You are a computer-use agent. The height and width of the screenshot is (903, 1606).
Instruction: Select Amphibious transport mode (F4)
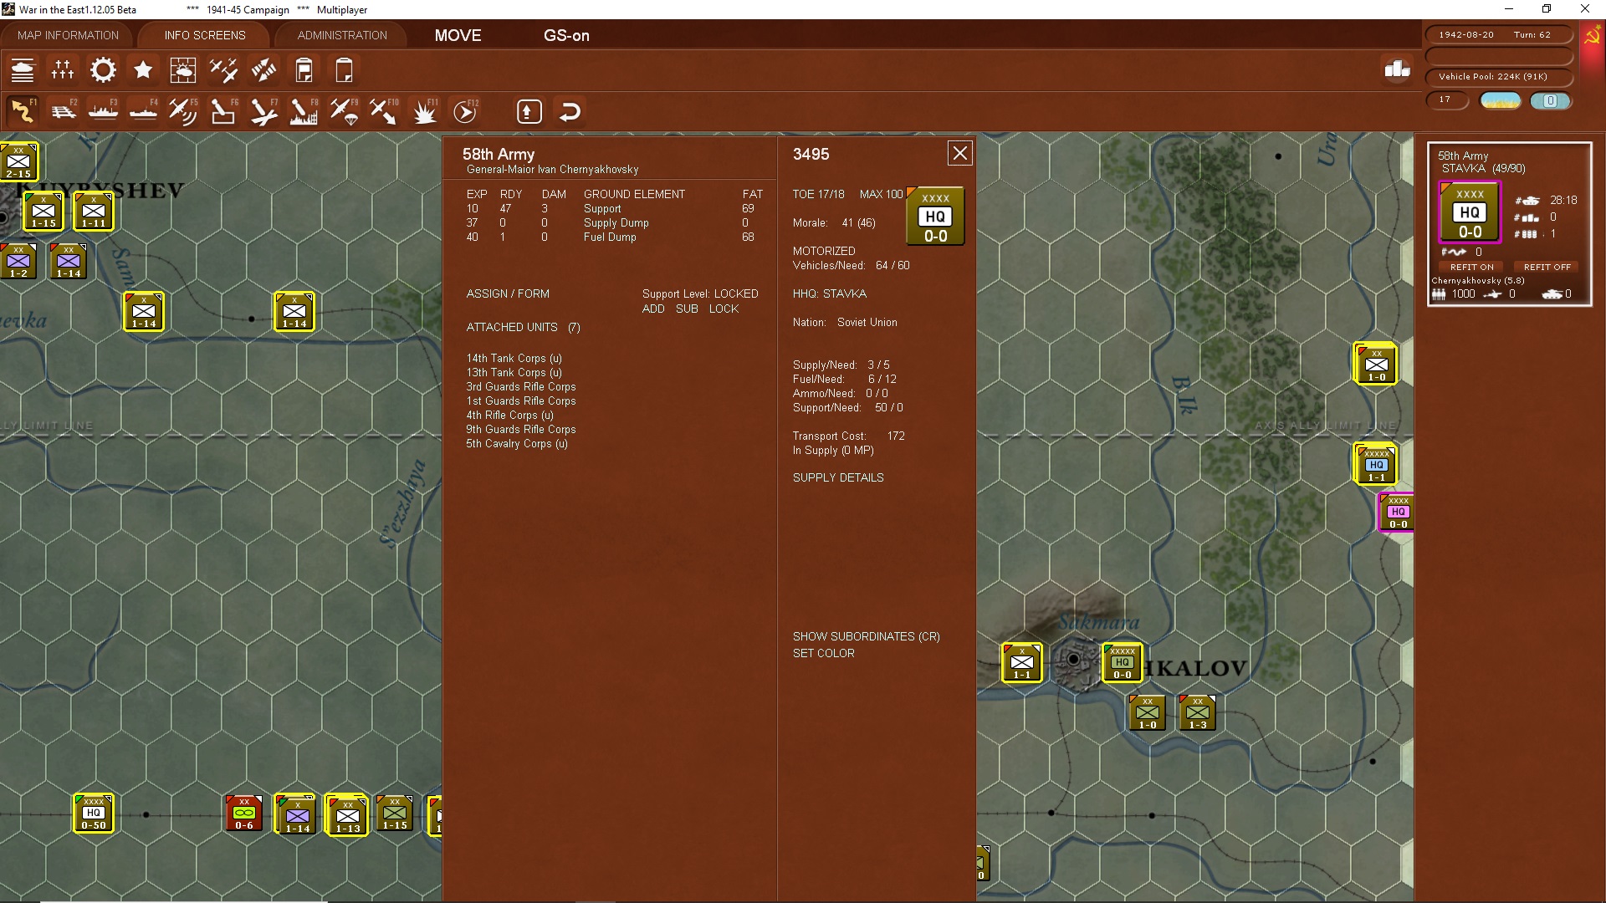(143, 111)
